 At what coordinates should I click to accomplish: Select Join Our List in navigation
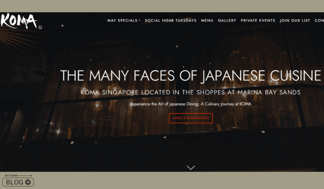[295, 21]
